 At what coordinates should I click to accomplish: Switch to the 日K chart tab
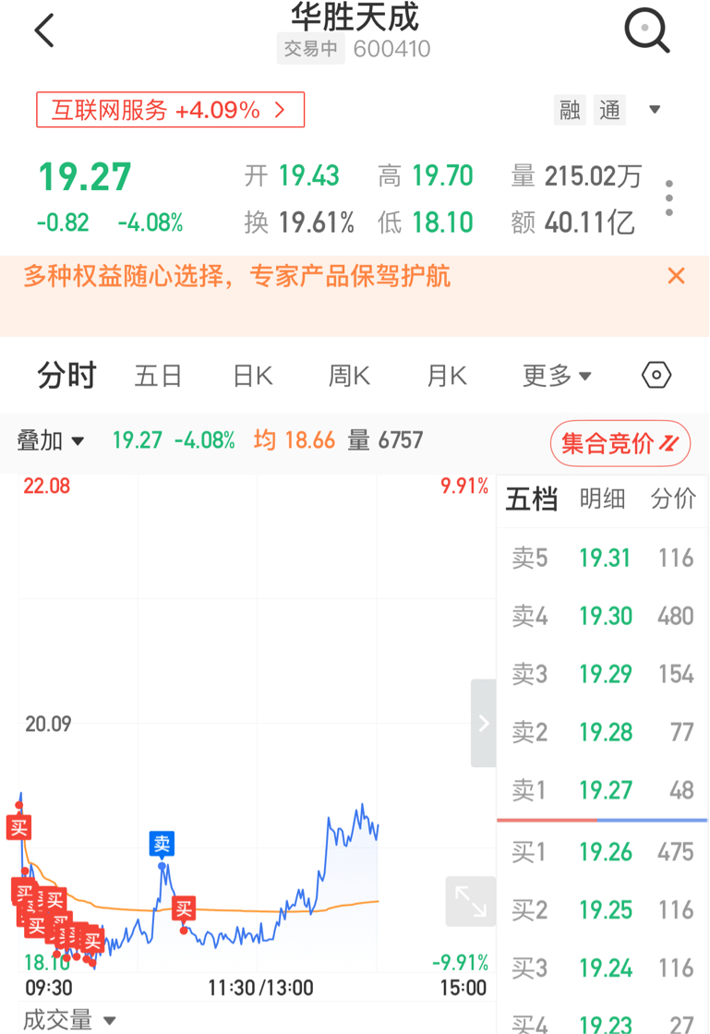pyautogui.click(x=253, y=376)
